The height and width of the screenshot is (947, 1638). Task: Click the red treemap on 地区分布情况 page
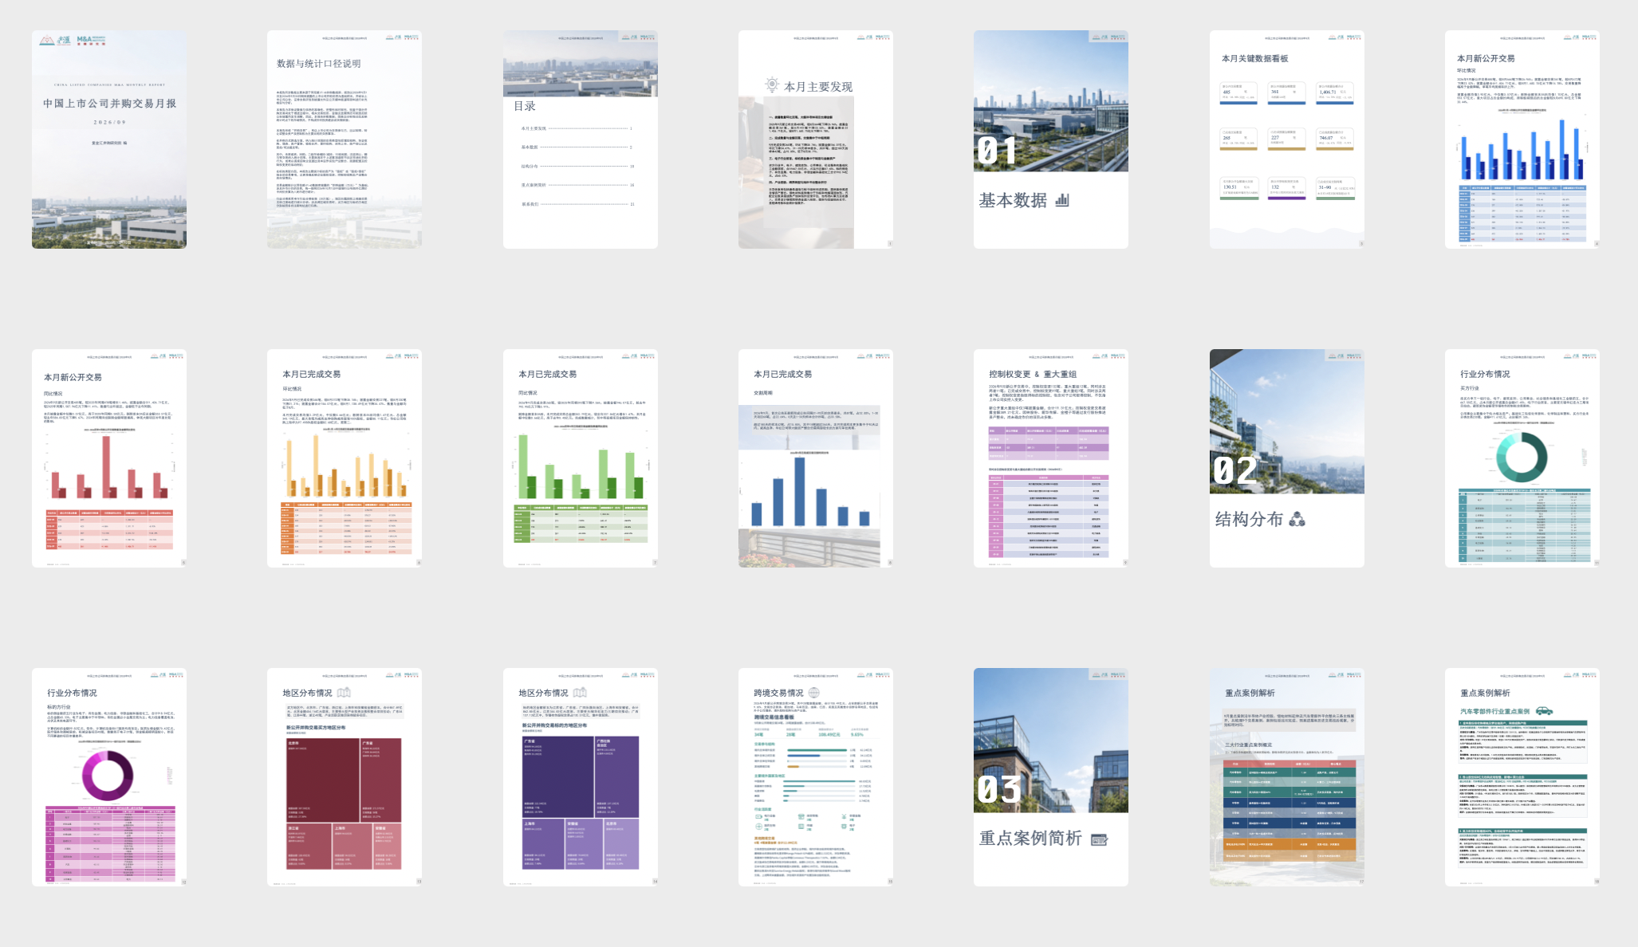(x=344, y=804)
